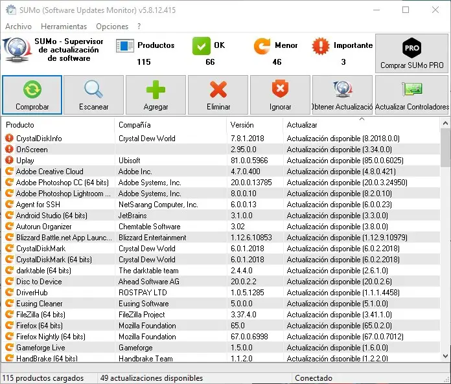The height and width of the screenshot is (384, 451).
Task: Select the CrystalDiskInfo product name
Action: [x=39, y=138]
